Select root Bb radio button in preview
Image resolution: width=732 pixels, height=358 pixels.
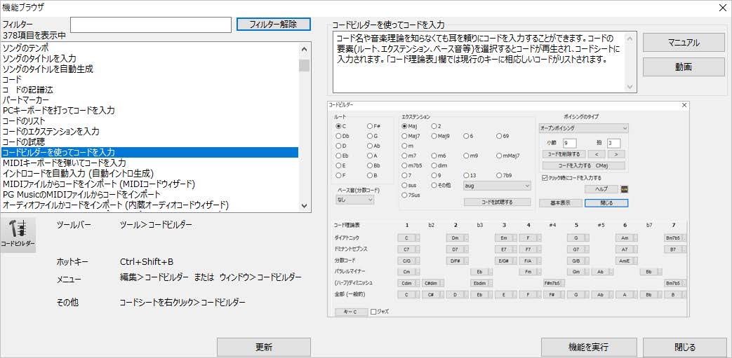pyautogui.click(x=370, y=165)
